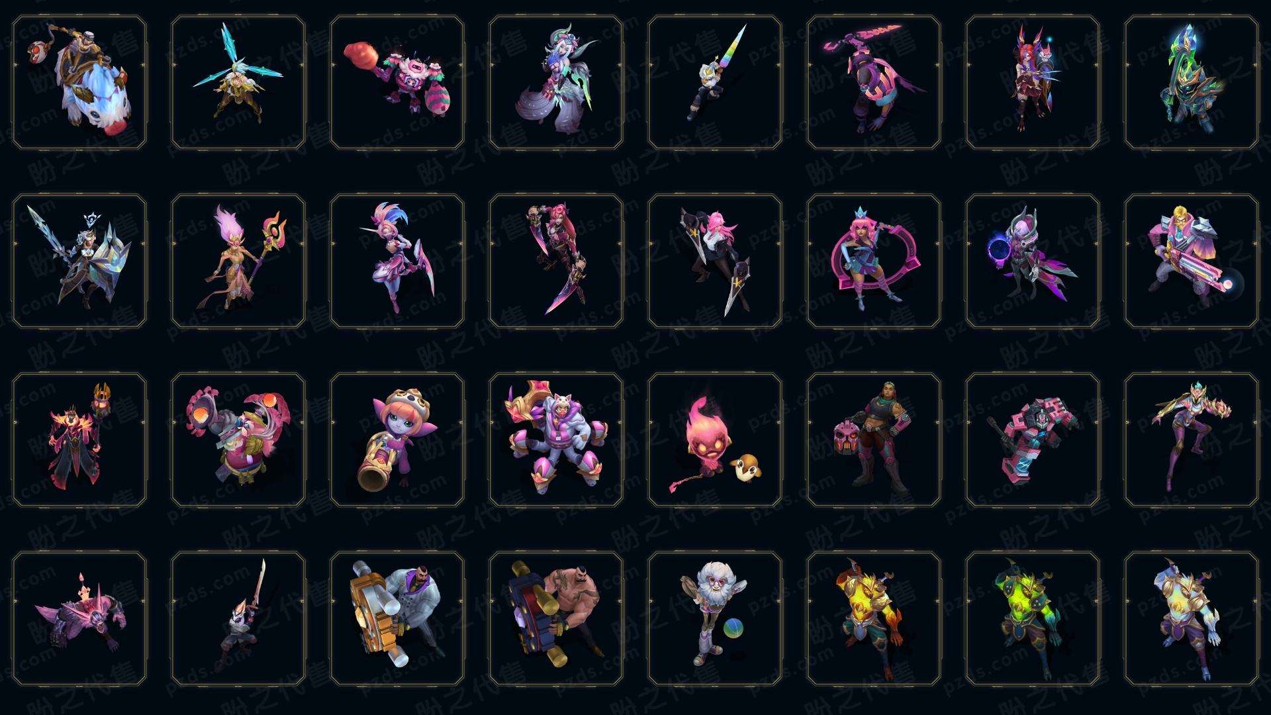Open the dark orb horned mage skin

tap(1033, 261)
